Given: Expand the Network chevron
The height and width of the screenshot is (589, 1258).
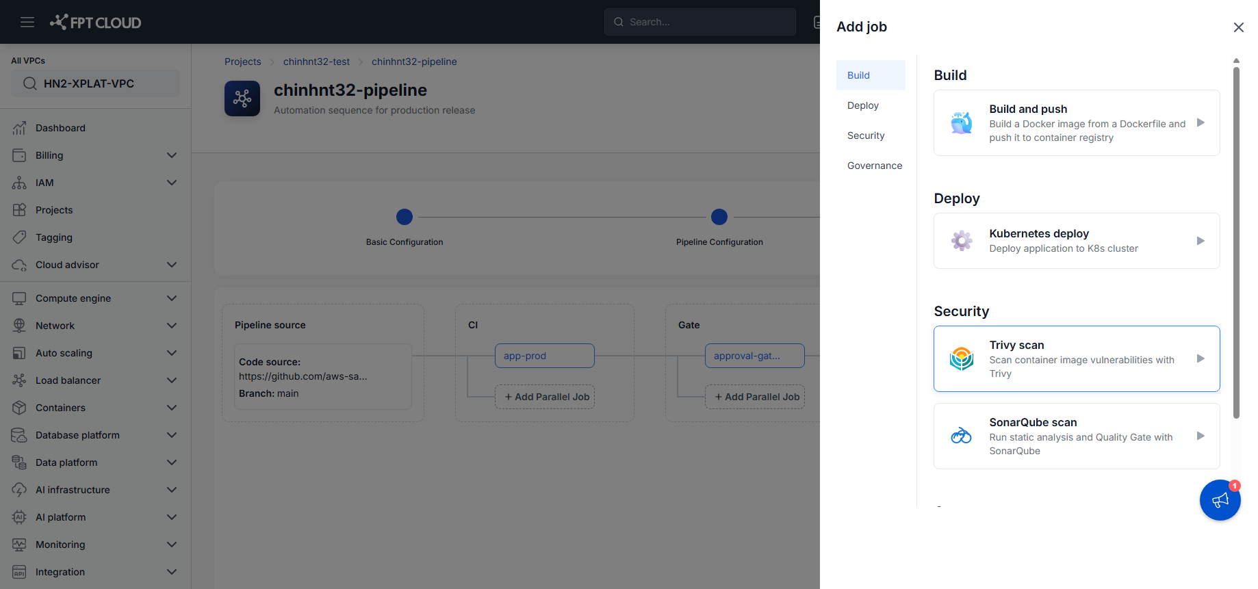Looking at the screenshot, I should pos(172,326).
